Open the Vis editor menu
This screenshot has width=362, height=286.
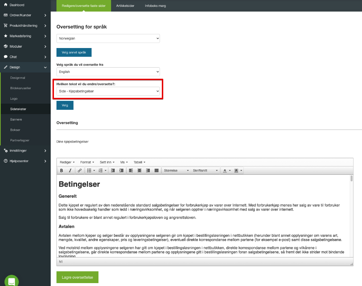124,162
